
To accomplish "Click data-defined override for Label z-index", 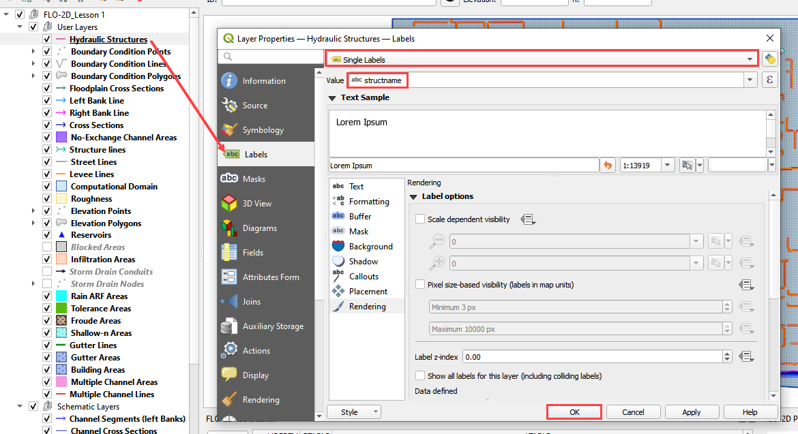I will pyautogui.click(x=746, y=356).
